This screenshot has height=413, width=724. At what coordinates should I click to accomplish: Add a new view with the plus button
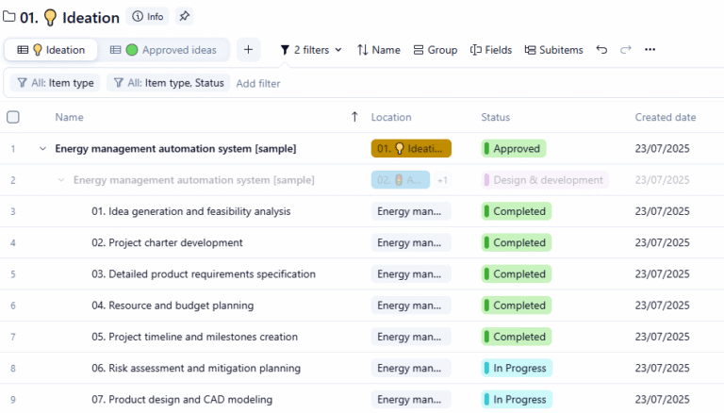pos(249,49)
